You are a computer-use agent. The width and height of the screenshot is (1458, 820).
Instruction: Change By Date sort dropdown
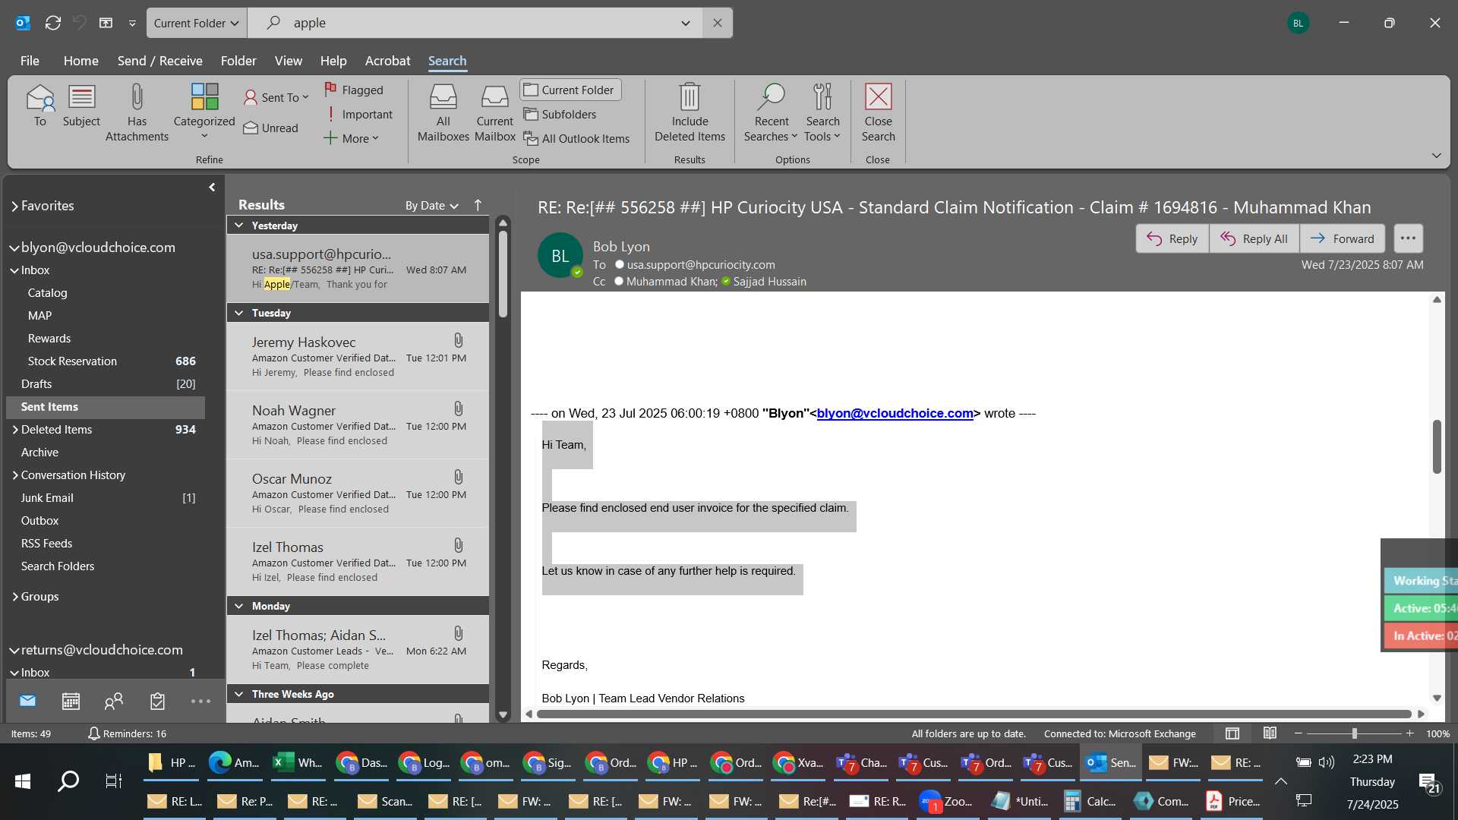(x=431, y=205)
